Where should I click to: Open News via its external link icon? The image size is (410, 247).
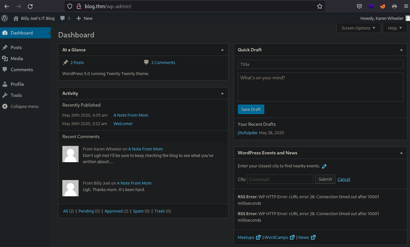pos(313,237)
